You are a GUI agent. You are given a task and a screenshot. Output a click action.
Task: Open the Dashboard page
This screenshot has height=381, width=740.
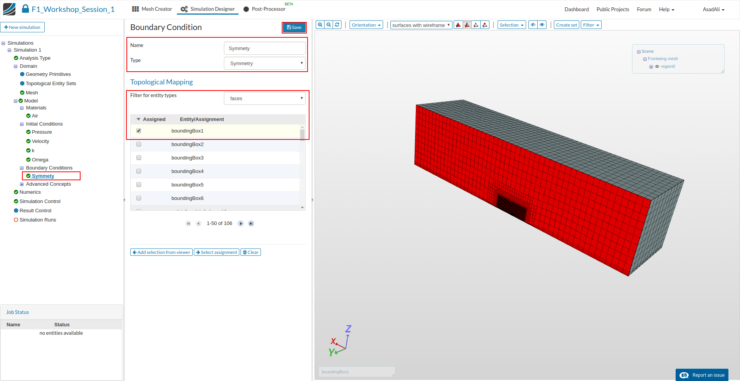tap(577, 9)
